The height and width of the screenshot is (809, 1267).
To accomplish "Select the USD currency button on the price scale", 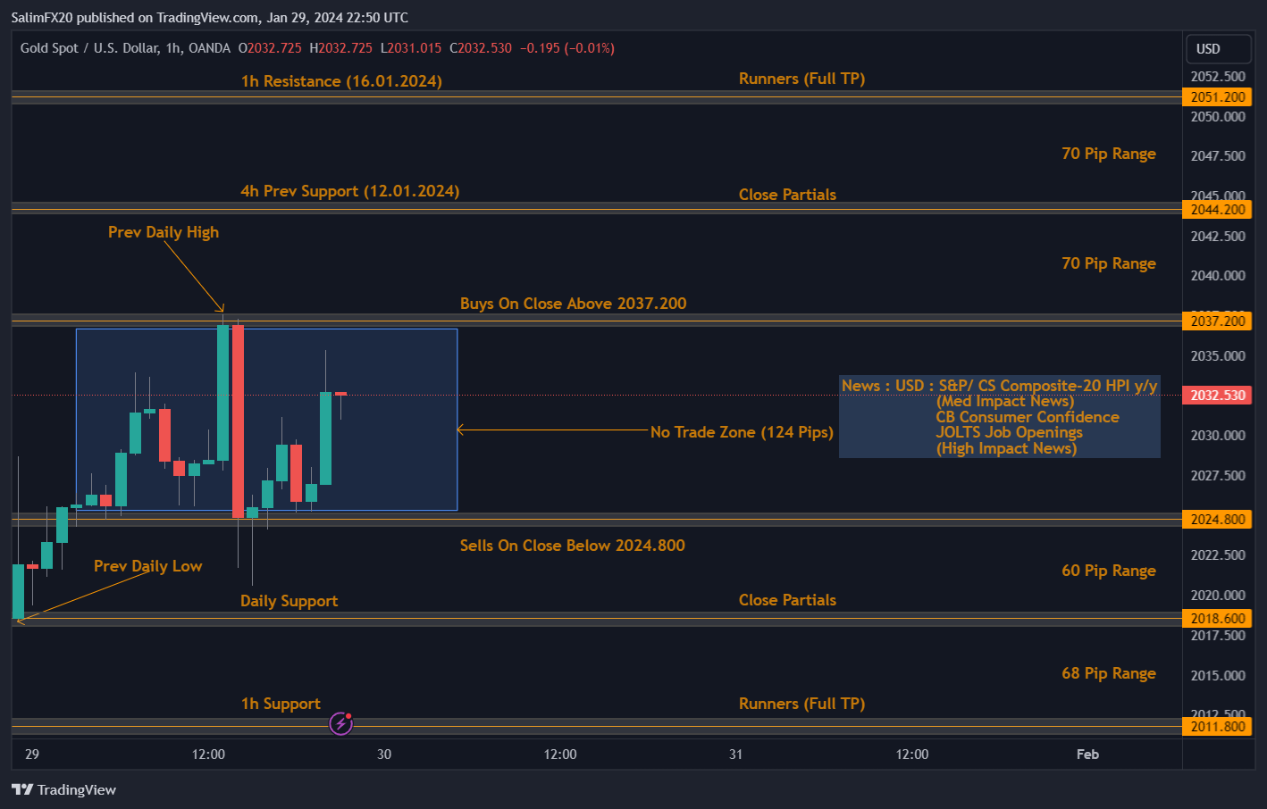I will click(x=1218, y=48).
